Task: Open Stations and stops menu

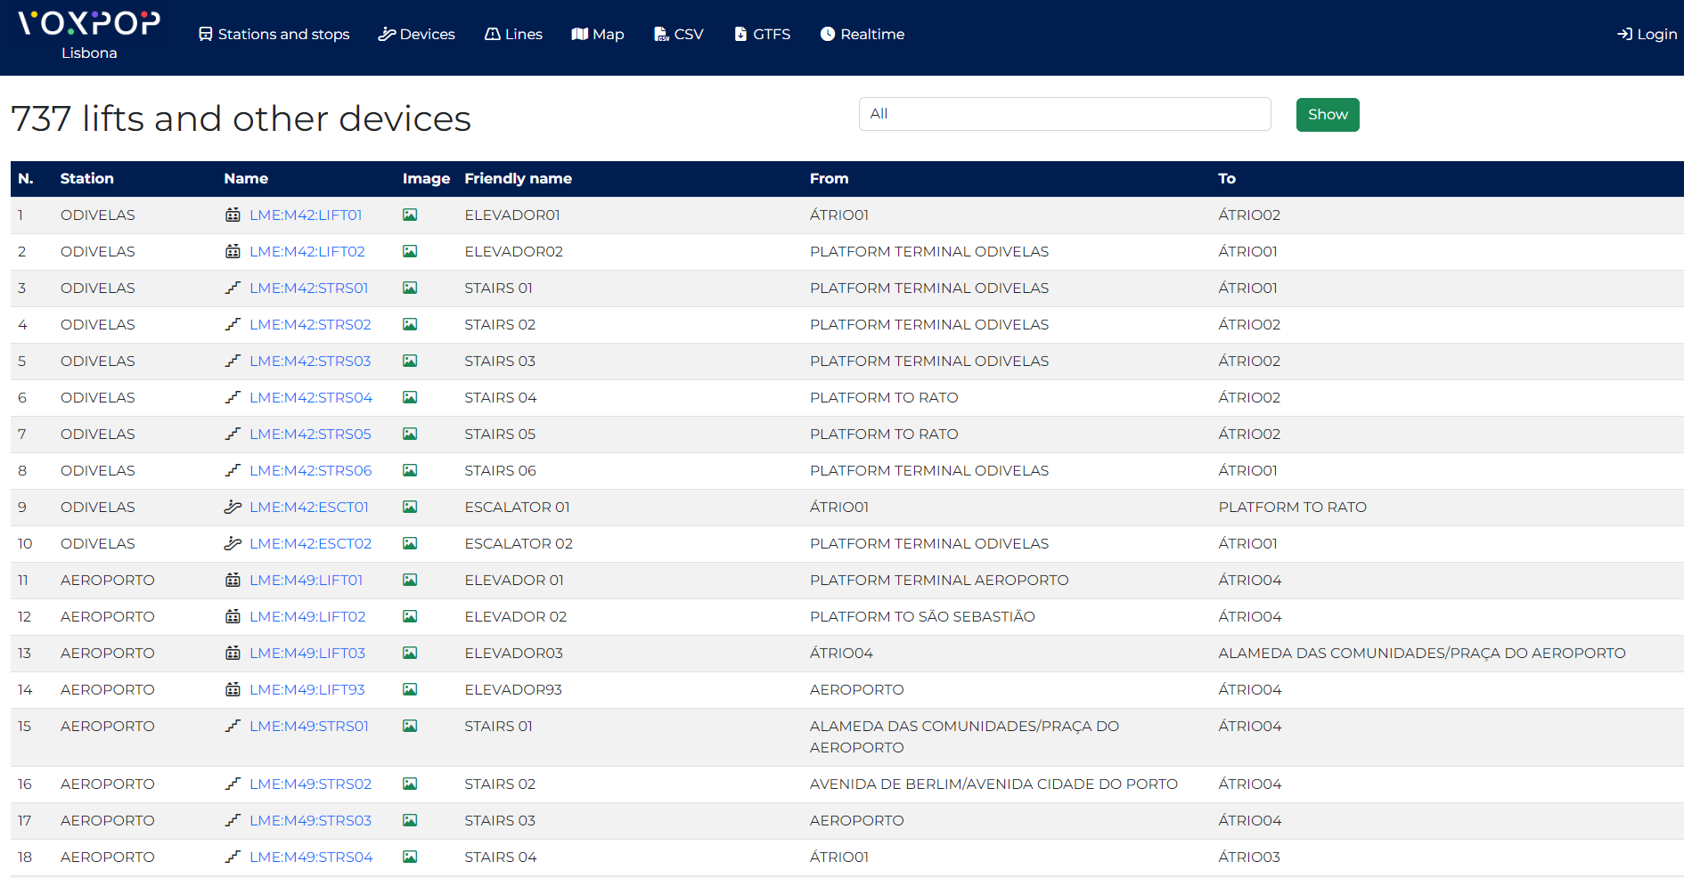Action: [274, 34]
